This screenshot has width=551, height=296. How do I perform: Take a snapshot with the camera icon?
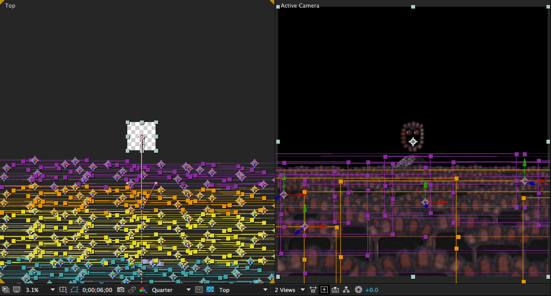(121, 289)
